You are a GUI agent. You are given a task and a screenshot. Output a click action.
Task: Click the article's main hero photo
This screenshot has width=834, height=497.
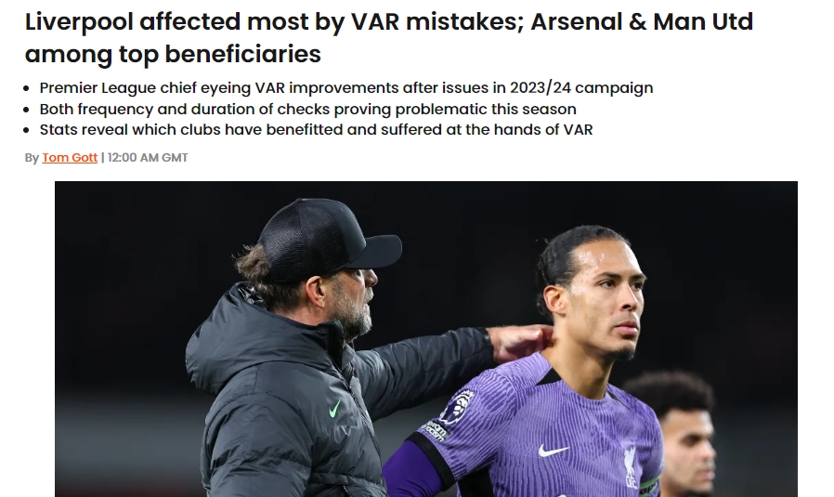(x=426, y=339)
